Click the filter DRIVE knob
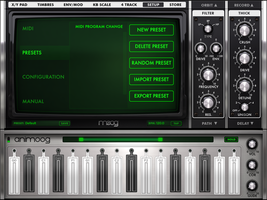 point(201,49)
